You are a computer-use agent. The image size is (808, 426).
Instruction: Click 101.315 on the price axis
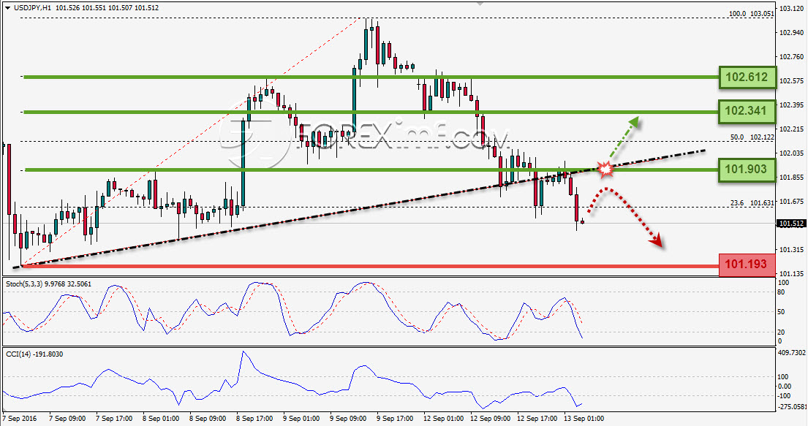coord(791,250)
